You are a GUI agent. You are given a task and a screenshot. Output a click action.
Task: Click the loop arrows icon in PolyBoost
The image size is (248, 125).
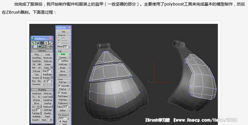(44, 47)
